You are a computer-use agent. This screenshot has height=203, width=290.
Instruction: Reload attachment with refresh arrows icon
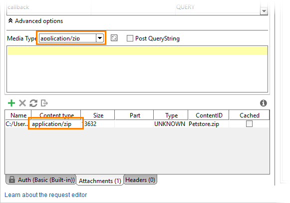coord(33,103)
